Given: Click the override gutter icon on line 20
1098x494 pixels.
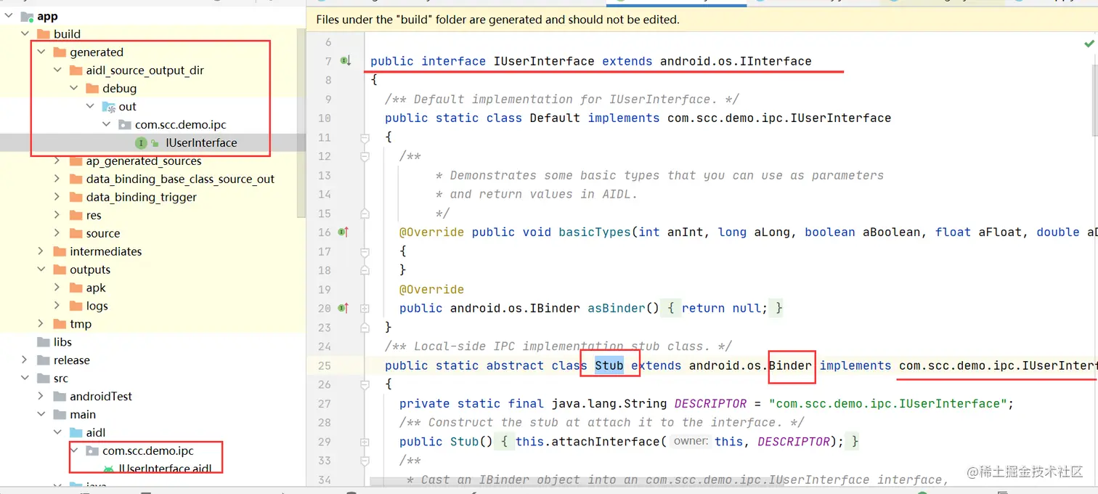Looking at the screenshot, I should point(343,308).
